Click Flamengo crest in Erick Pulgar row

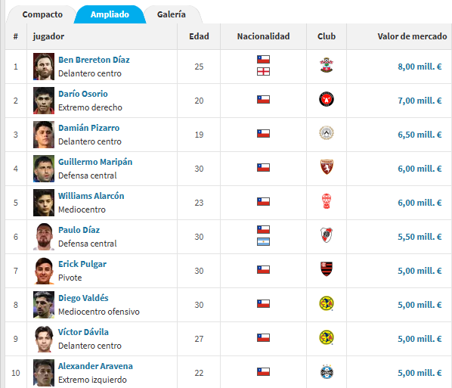point(327,268)
